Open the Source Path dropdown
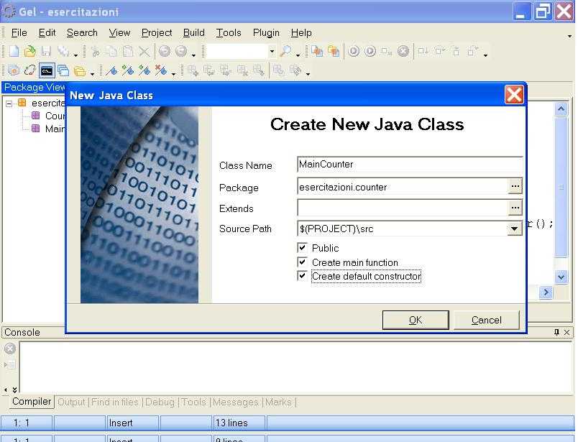The image size is (578, 442). (x=514, y=229)
